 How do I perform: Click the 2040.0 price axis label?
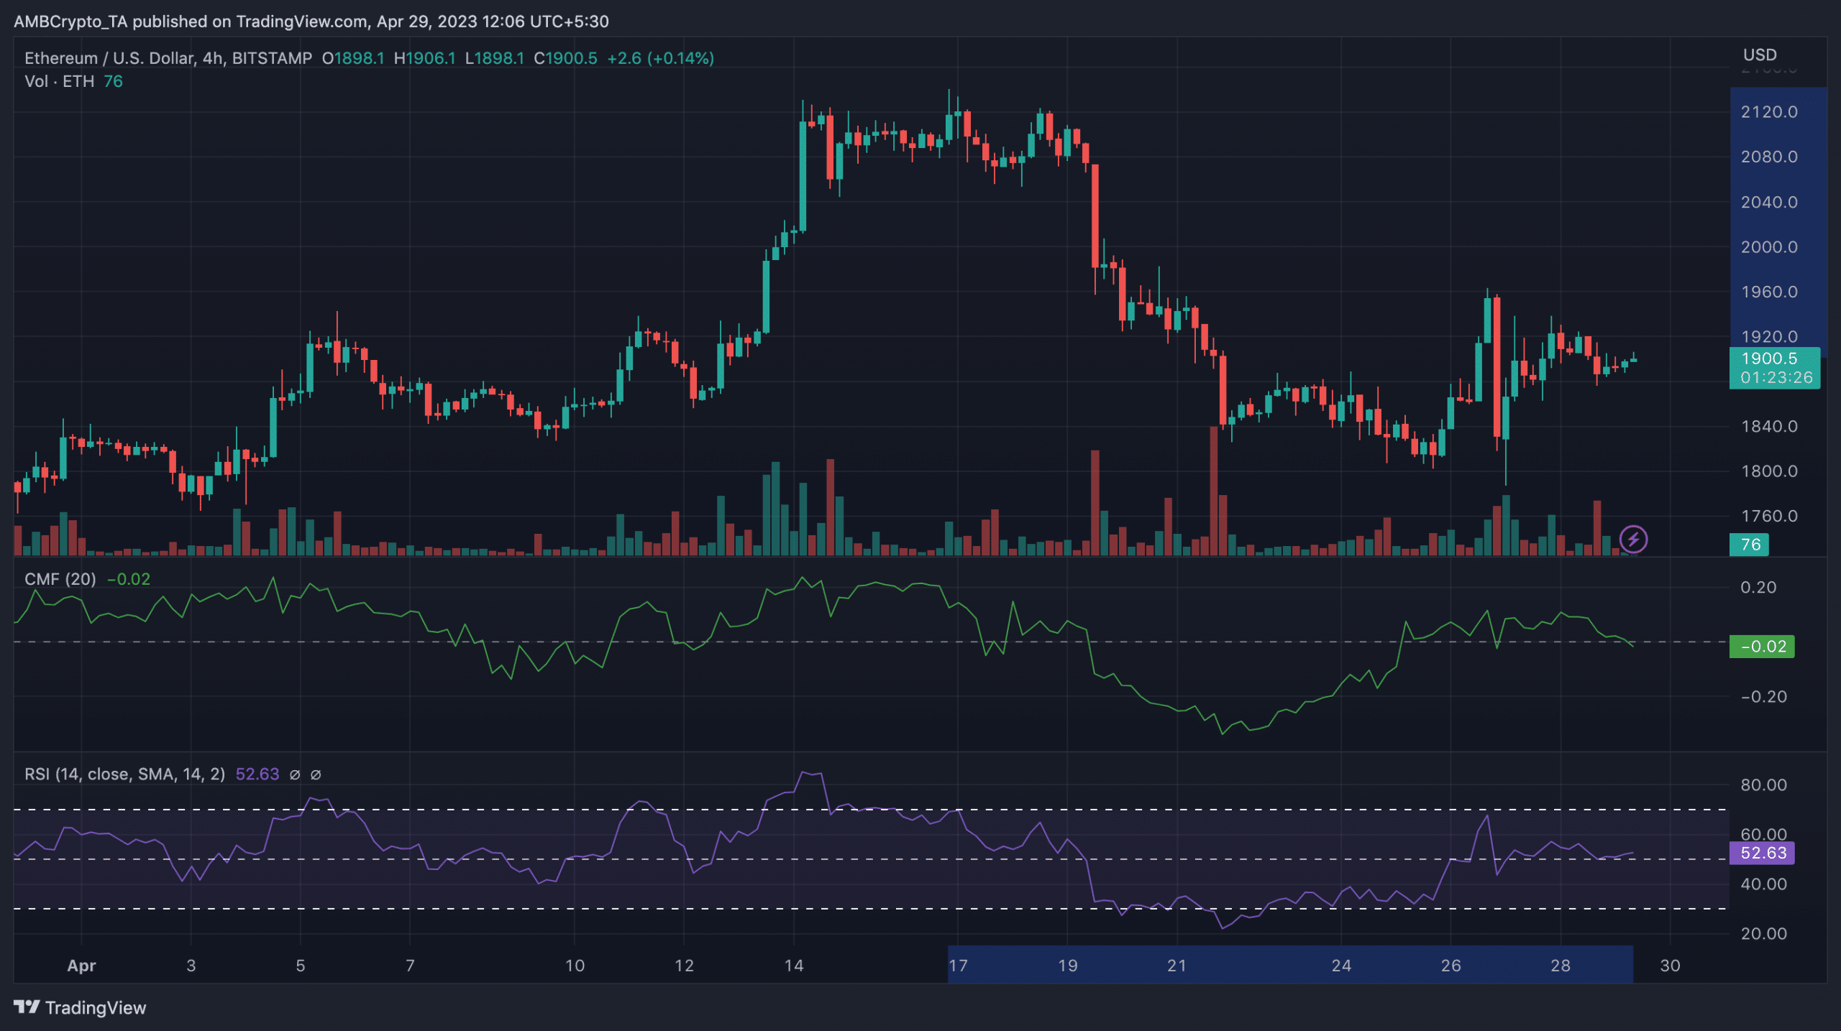(1769, 202)
